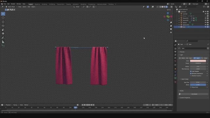Open the File menu
Screen dimensions: 210x118
coord(5,4)
